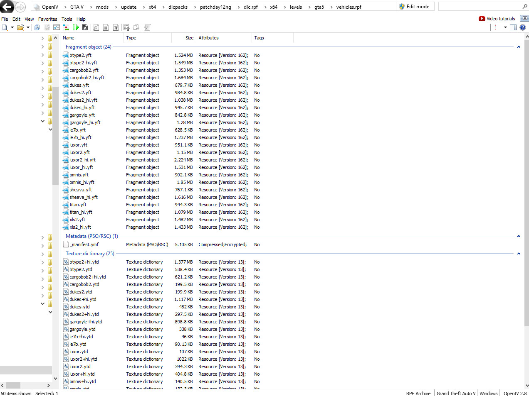Click the checklist window toolbar icon
The height and width of the screenshot is (396, 529).
coord(57,27)
